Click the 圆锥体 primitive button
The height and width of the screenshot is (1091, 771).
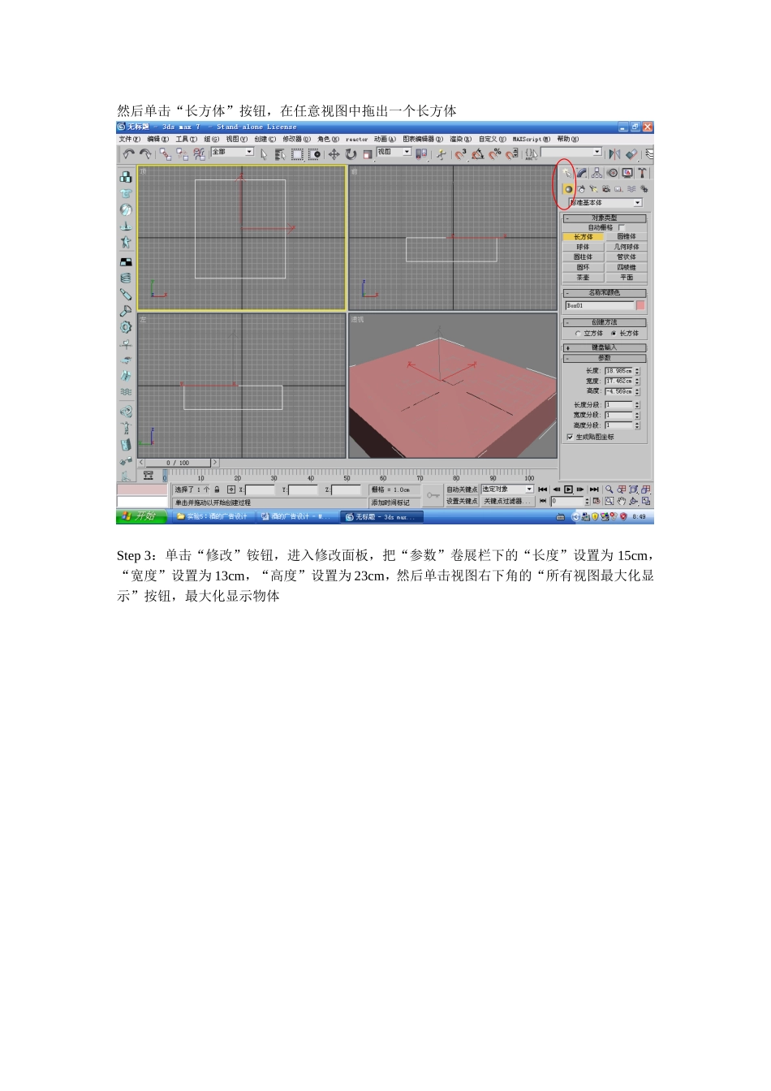click(x=627, y=237)
